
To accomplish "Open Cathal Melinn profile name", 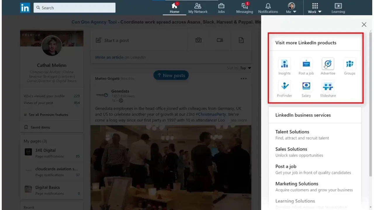I will point(52,65).
